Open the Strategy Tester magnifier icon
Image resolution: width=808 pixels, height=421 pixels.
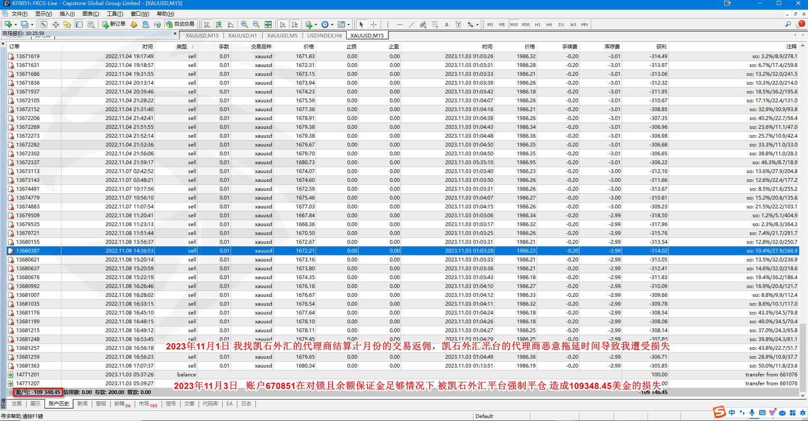click(x=91, y=24)
